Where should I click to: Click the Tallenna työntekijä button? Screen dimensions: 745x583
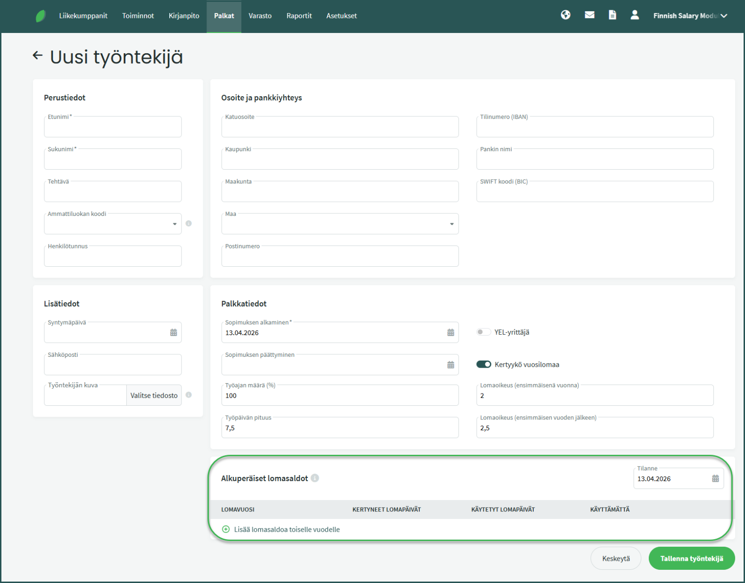[691, 558]
